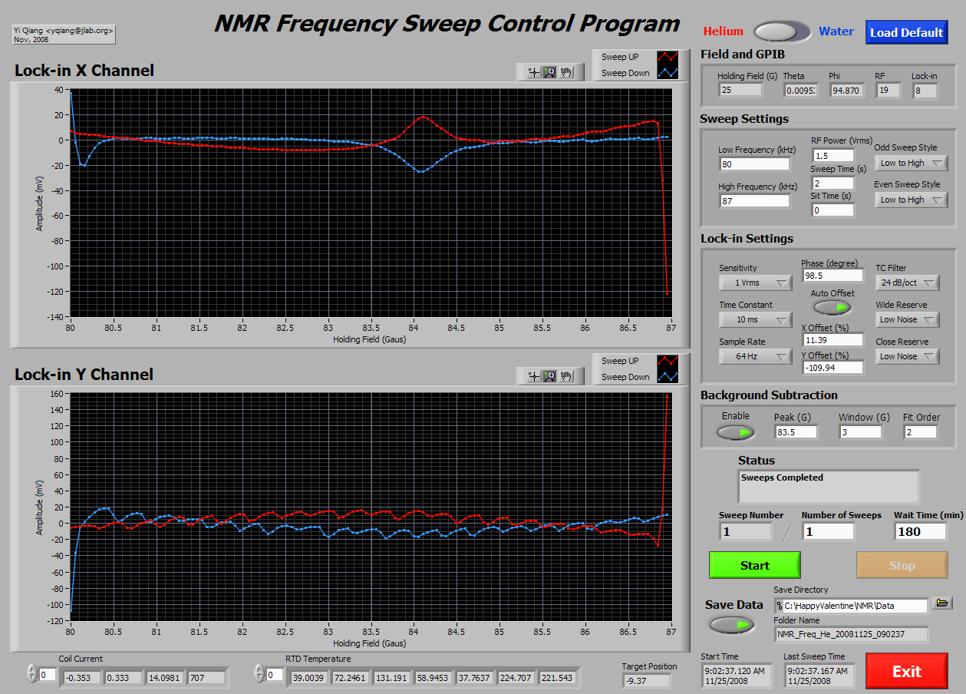Click Sweep UP legend swatch for Y Channel
This screenshot has height=694, width=966.
click(x=668, y=361)
